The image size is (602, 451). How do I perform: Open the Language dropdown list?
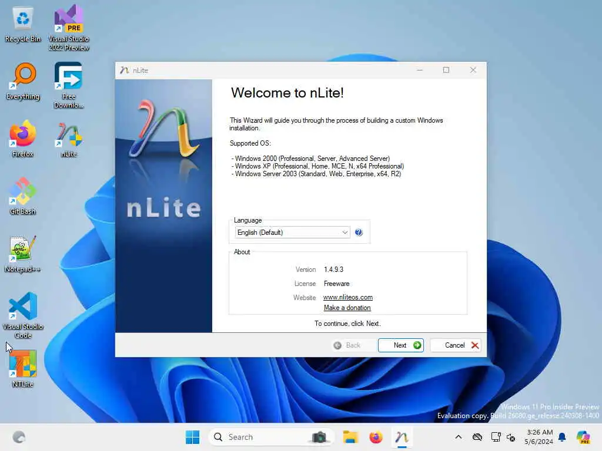(293, 233)
